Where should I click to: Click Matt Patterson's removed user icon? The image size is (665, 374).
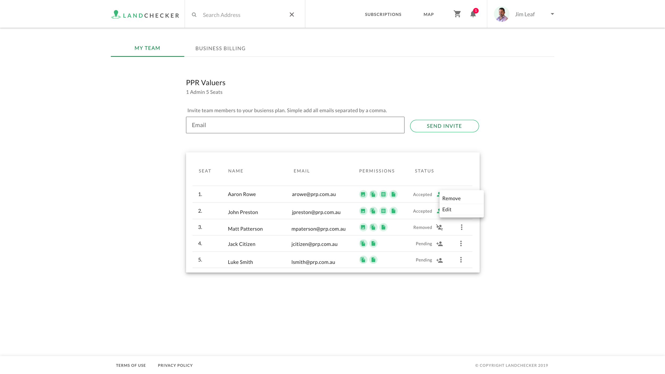(439, 227)
